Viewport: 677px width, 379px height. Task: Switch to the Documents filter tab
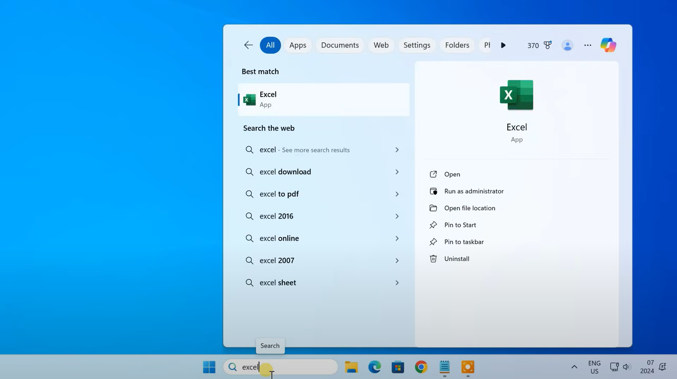(x=340, y=45)
